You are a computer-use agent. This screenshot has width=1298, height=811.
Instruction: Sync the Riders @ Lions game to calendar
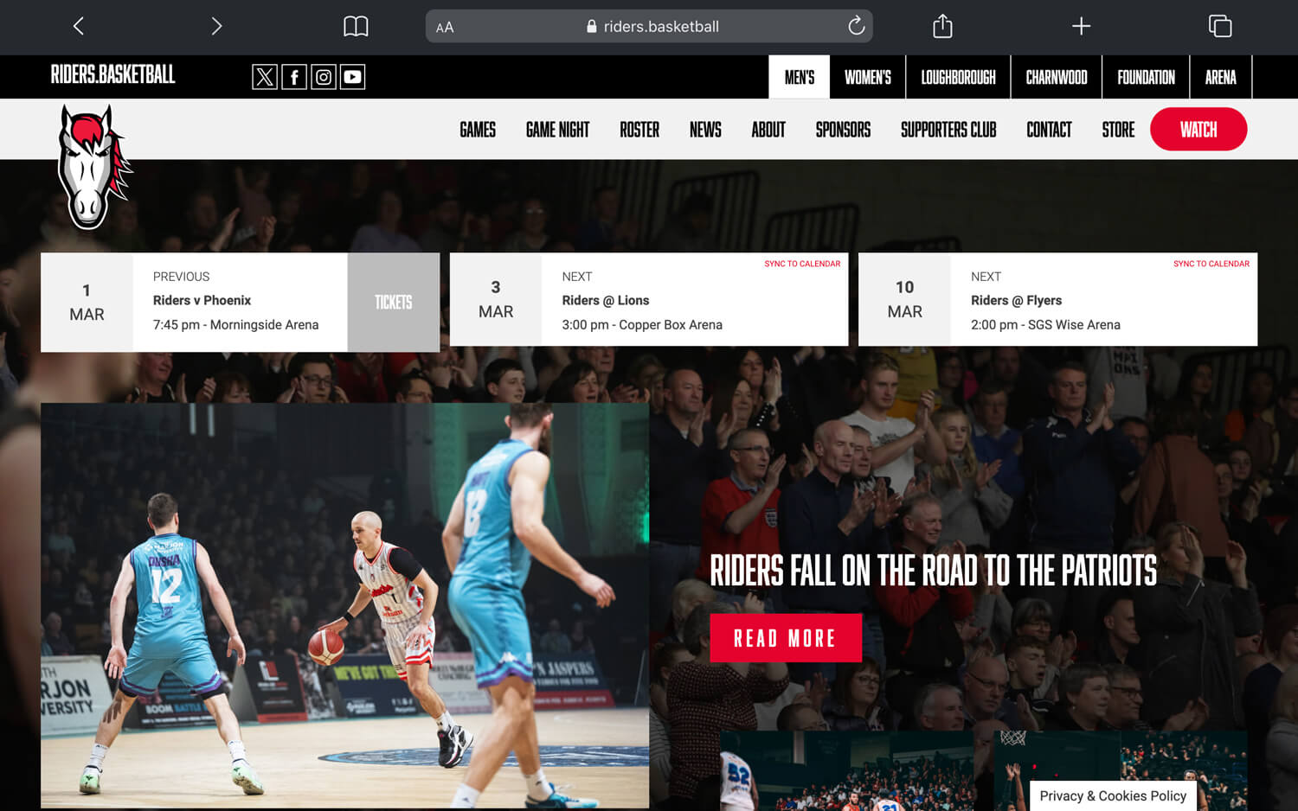pos(802,264)
